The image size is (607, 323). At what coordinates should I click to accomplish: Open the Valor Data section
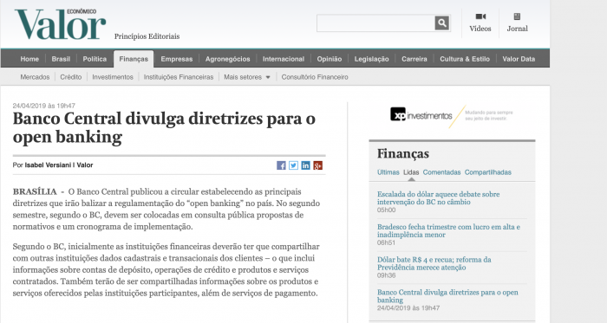pos(519,59)
